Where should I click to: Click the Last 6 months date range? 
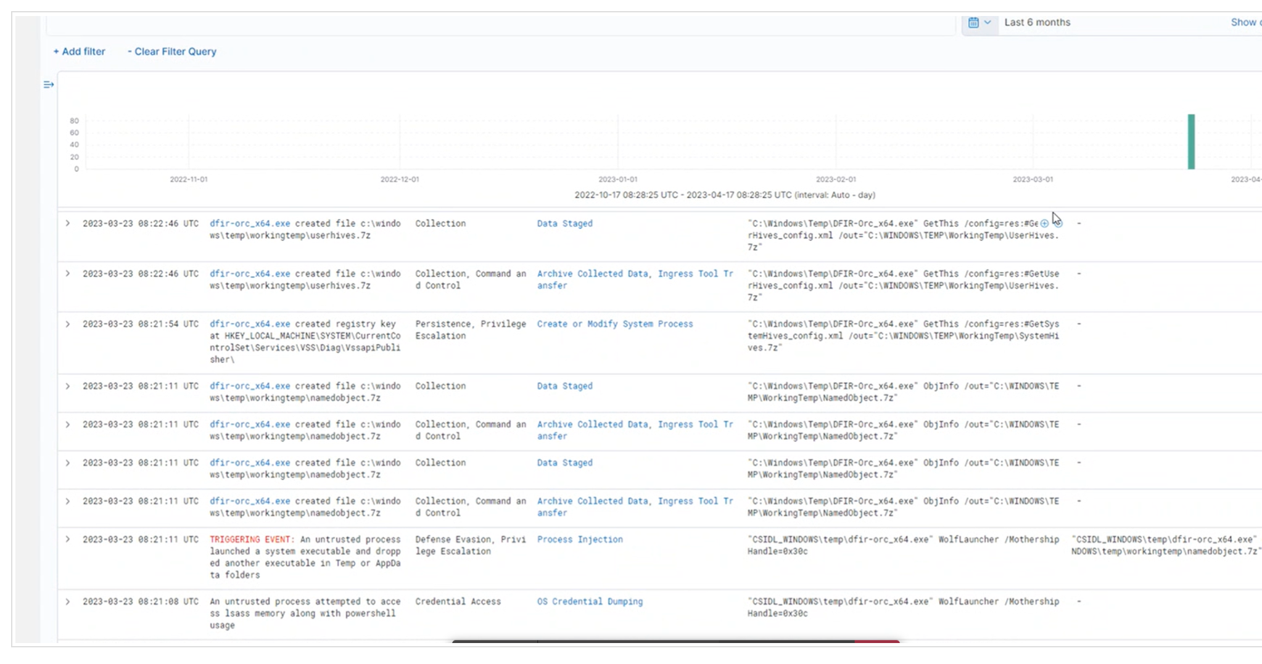(1037, 22)
